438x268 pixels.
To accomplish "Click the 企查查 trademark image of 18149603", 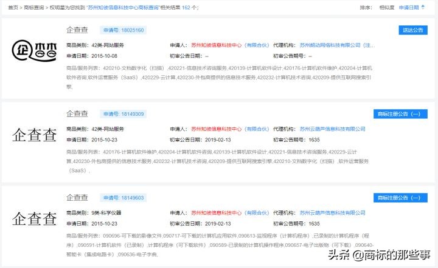I will (34, 219).
